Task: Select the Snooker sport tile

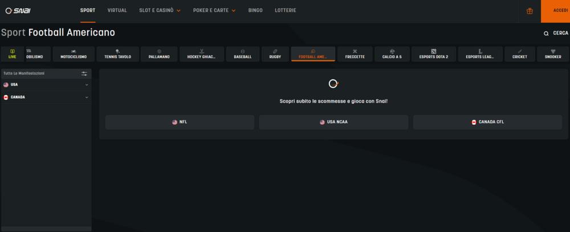Action: tap(553, 54)
